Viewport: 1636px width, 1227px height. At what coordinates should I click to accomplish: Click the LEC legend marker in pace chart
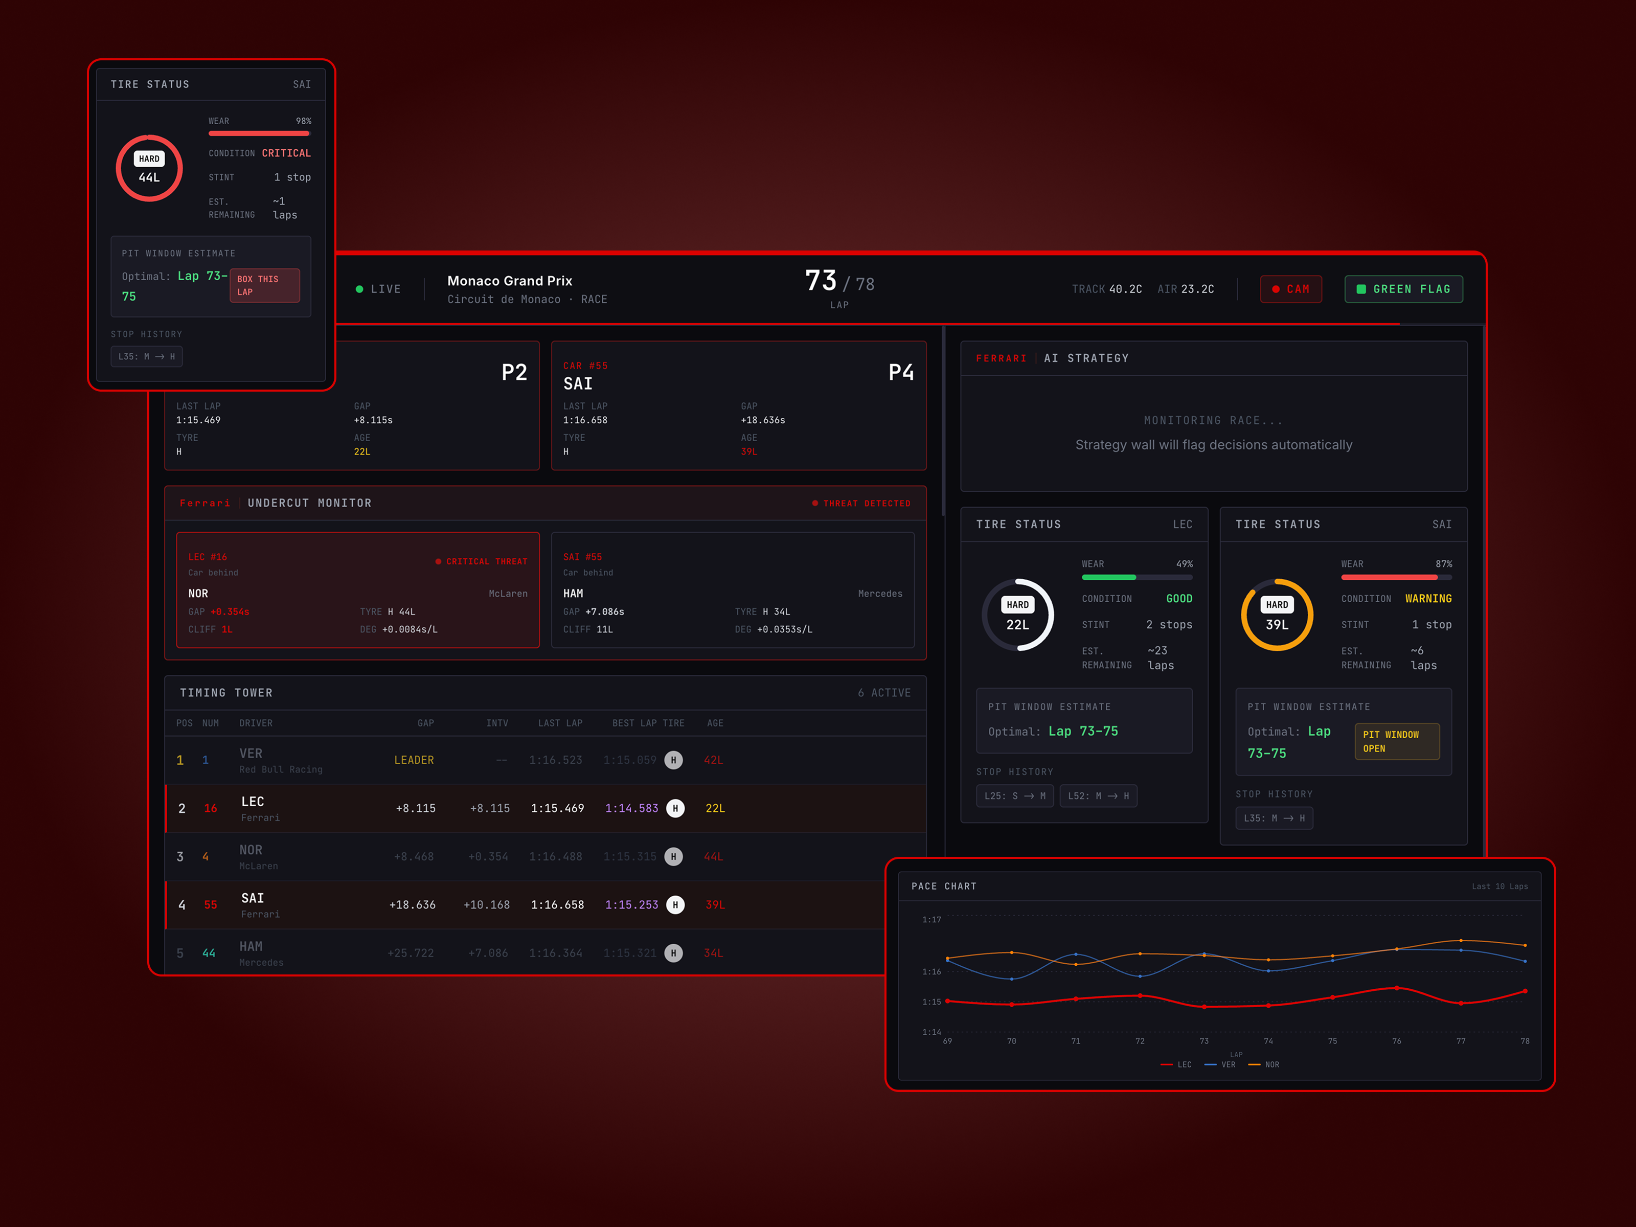[x=1166, y=1064]
